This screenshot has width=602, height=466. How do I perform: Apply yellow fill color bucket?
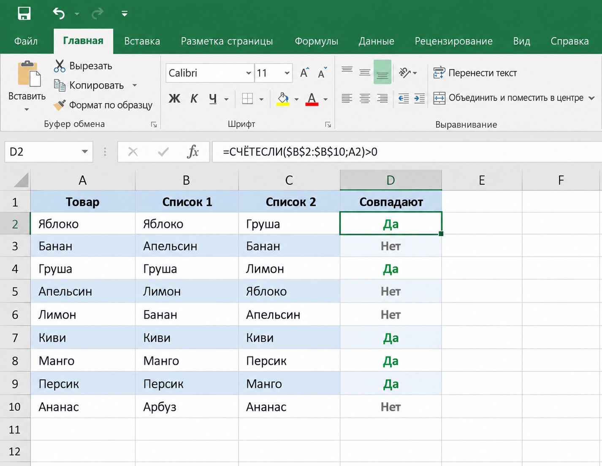pyautogui.click(x=283, y=99)
